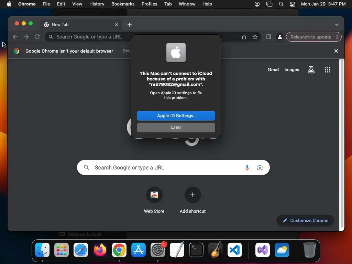Open Safari from the Dock
Image resolution: width=352 pixels, height=264 pixels.
pos(80,250)
